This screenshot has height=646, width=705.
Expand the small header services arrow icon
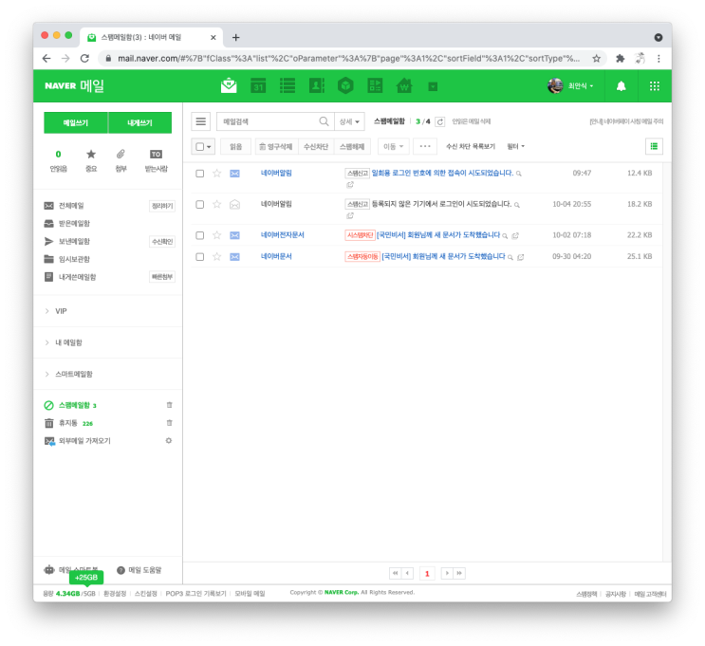[x=433, y=86]
